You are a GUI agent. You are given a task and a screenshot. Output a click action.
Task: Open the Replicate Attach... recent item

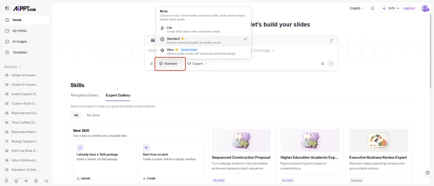24,132
